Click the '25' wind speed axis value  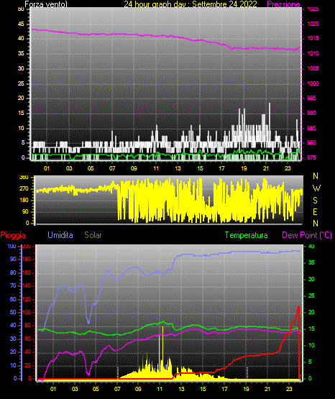coord(21,83)
